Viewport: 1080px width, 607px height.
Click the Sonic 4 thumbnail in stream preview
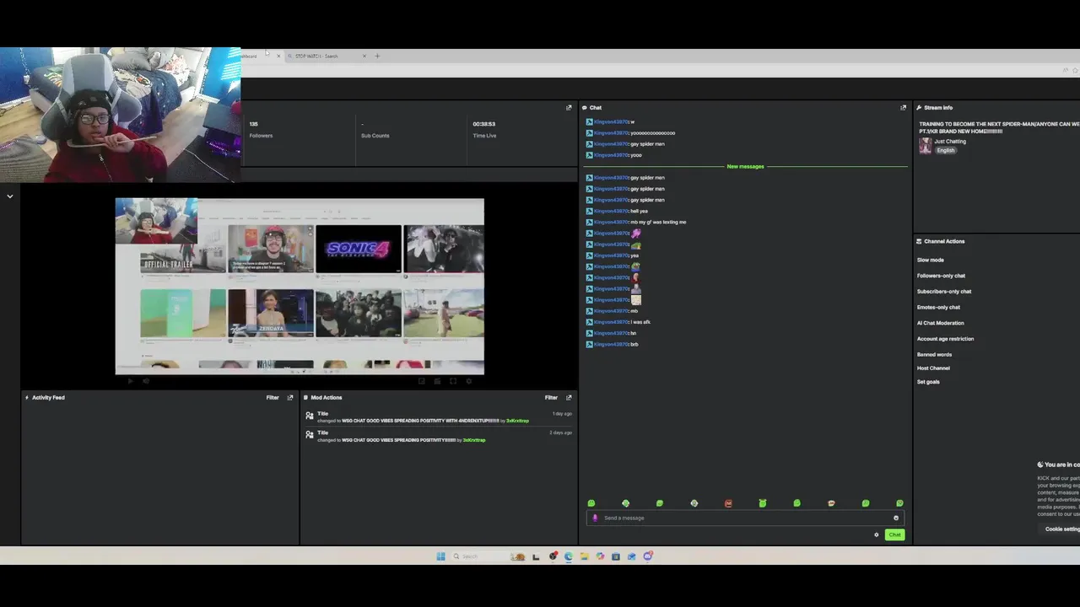point(359,249)
